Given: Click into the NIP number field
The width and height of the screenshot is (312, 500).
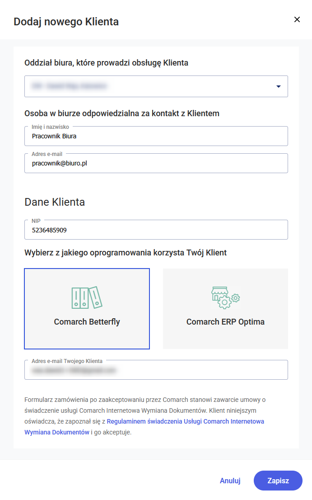Looking at the screenshot, I should 156,230.
